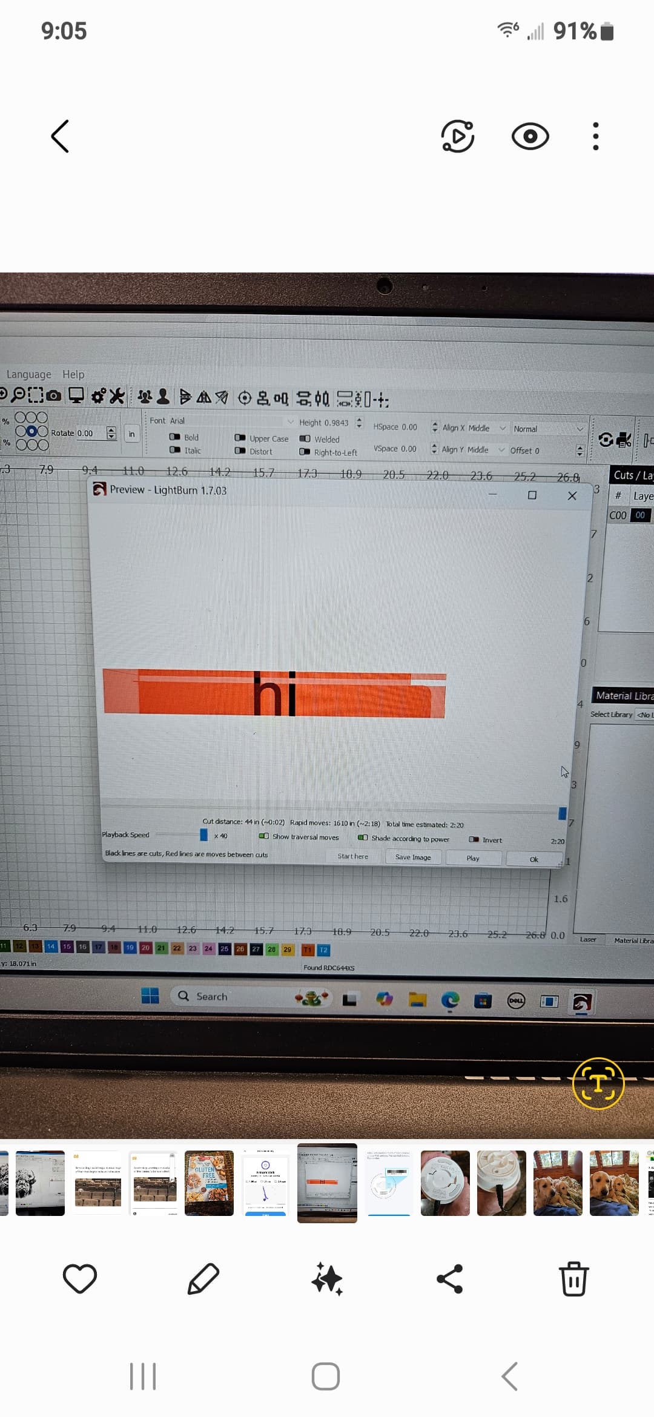The height and width of the screenshot is (1417, 654).
Task: Click the C00 layer row in Cuts panel
Action: coord(630,515)
